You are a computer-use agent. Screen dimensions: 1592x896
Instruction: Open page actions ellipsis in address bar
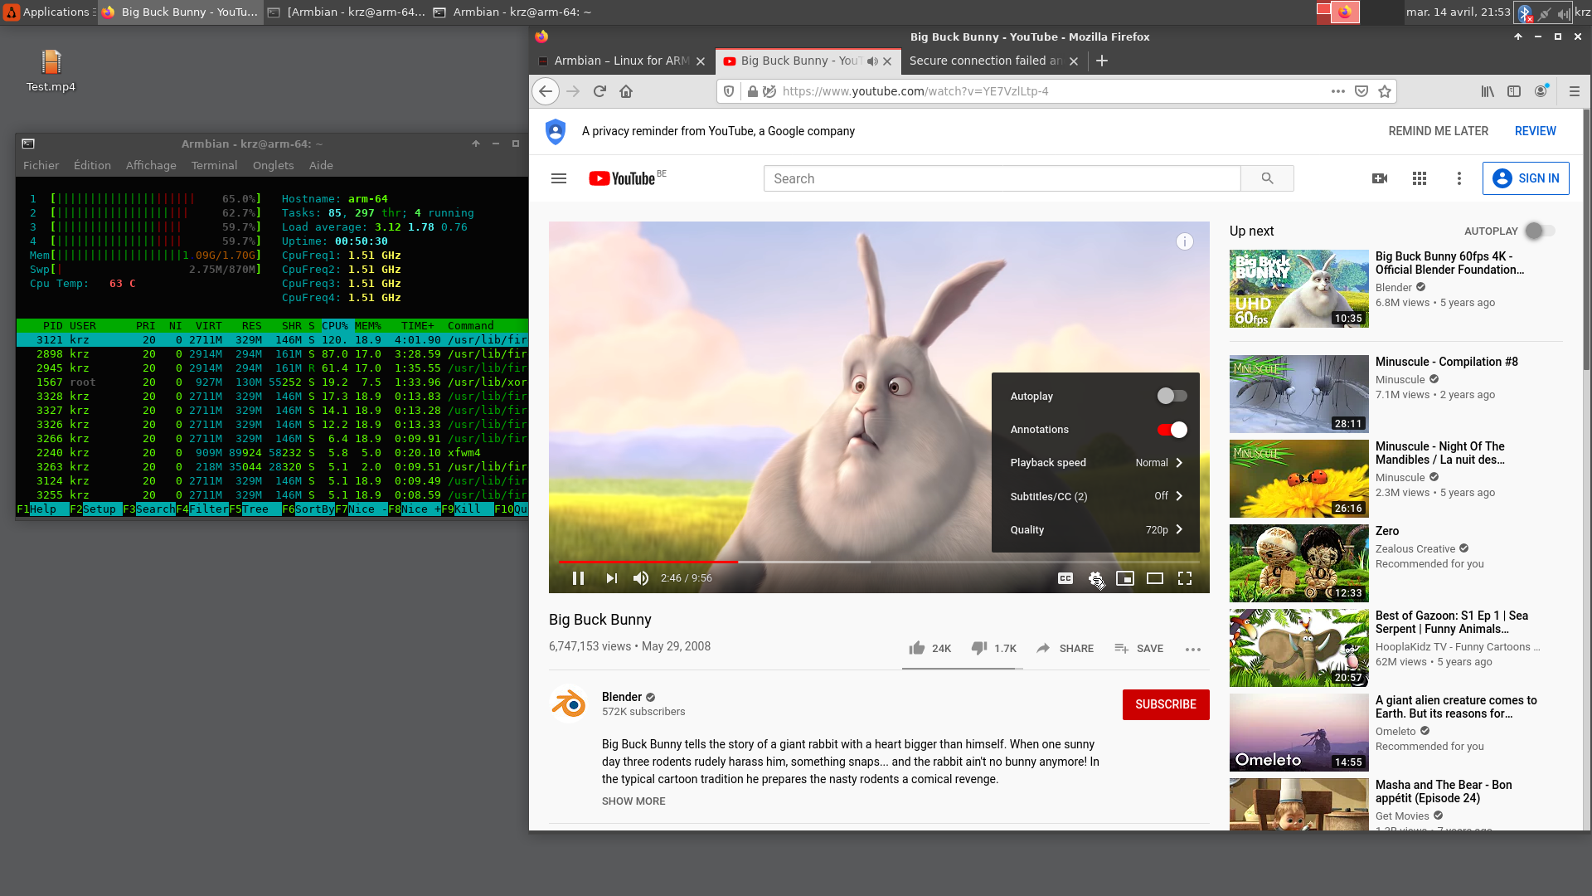tap(1338, 91)
